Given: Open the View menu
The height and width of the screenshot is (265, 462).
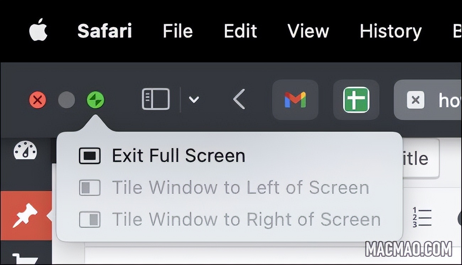Looking at the screenshot, I should pyautogui.click(x=308, y=31).
